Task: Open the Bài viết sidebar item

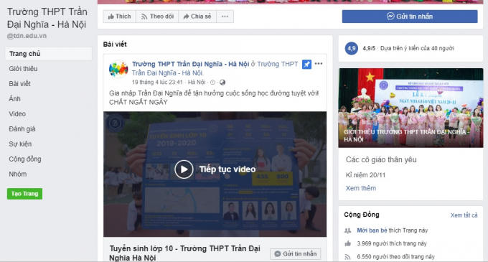Action: pos(19,84)
